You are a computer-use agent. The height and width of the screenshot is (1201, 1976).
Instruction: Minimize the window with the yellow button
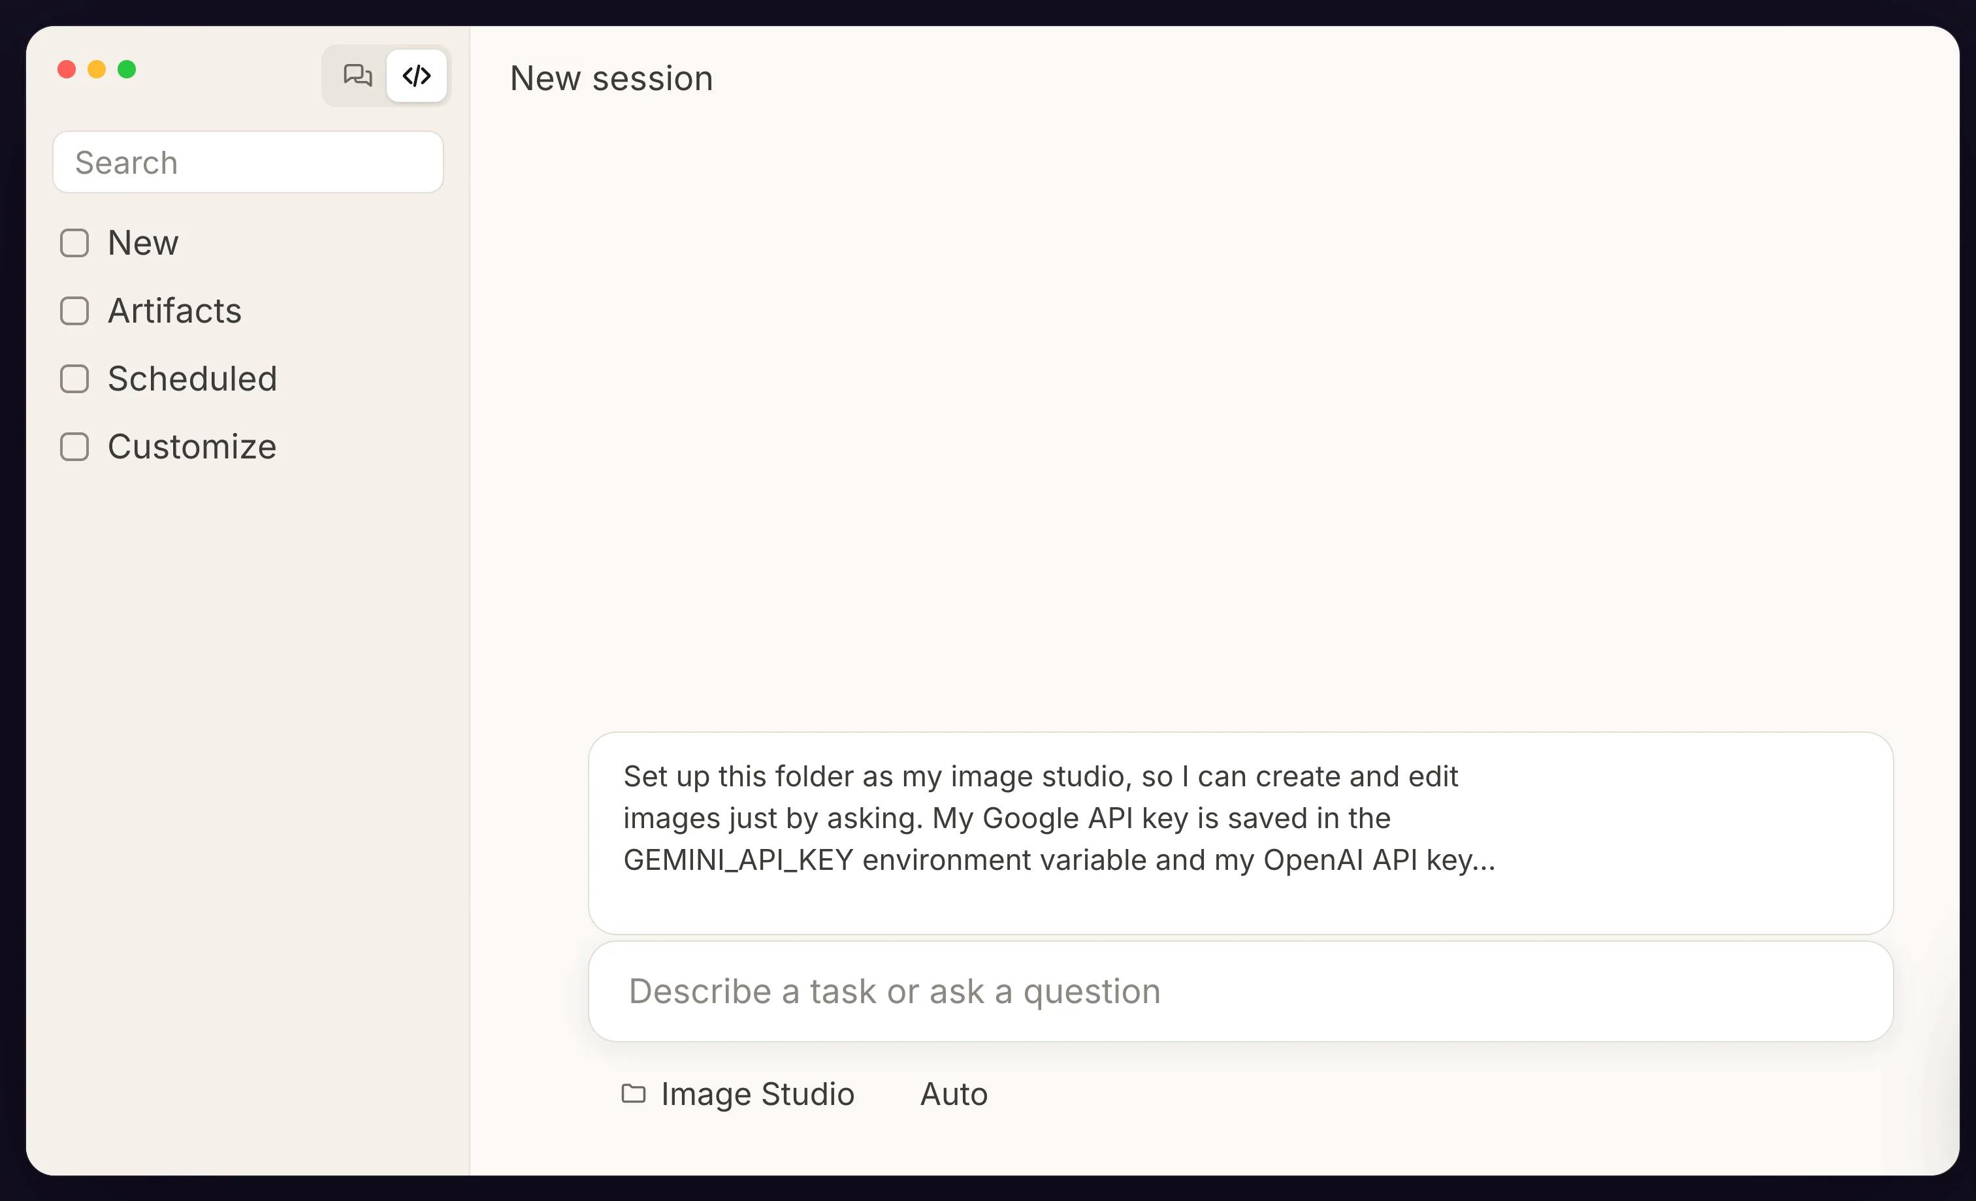coord(96,70)
